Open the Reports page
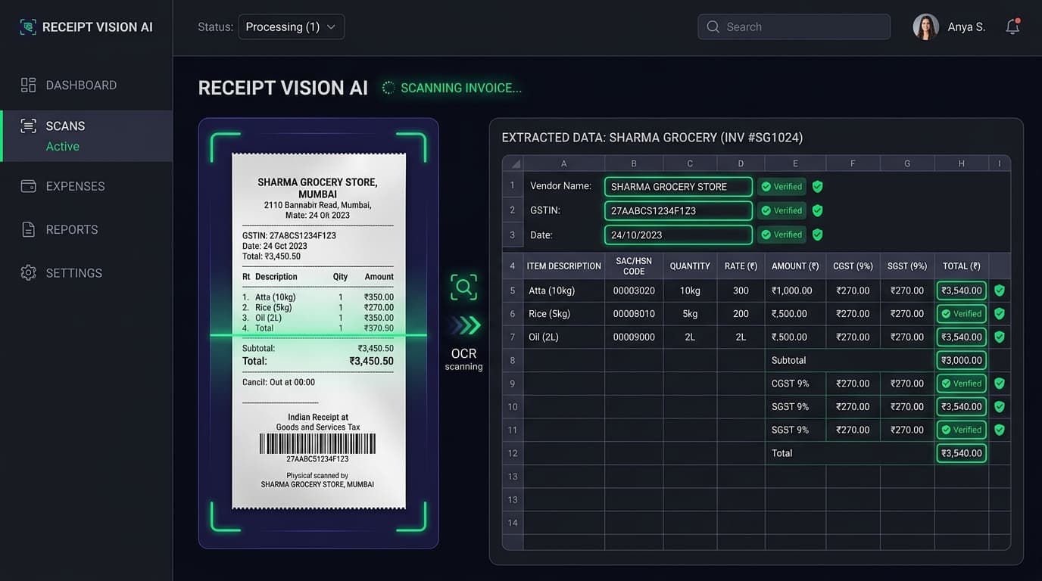The image size is (1042, 581). [86, 229]
